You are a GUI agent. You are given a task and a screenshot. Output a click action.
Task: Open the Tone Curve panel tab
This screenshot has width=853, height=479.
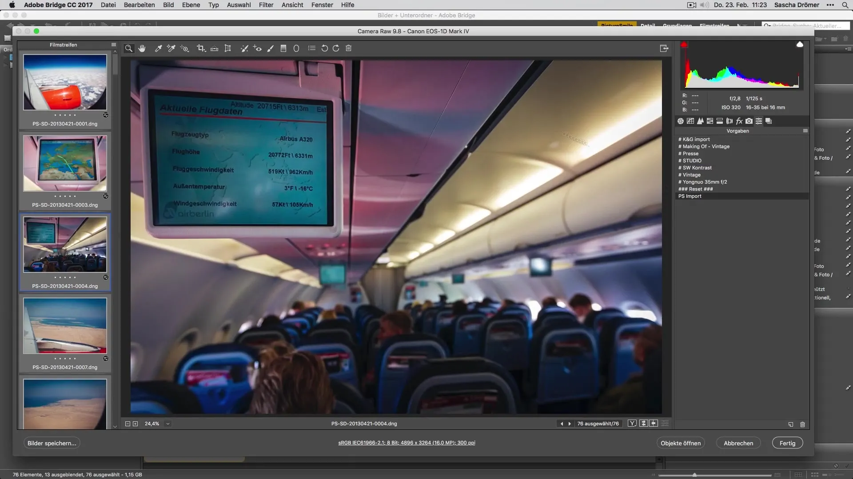pyautogui.click(x=690, y=121)
